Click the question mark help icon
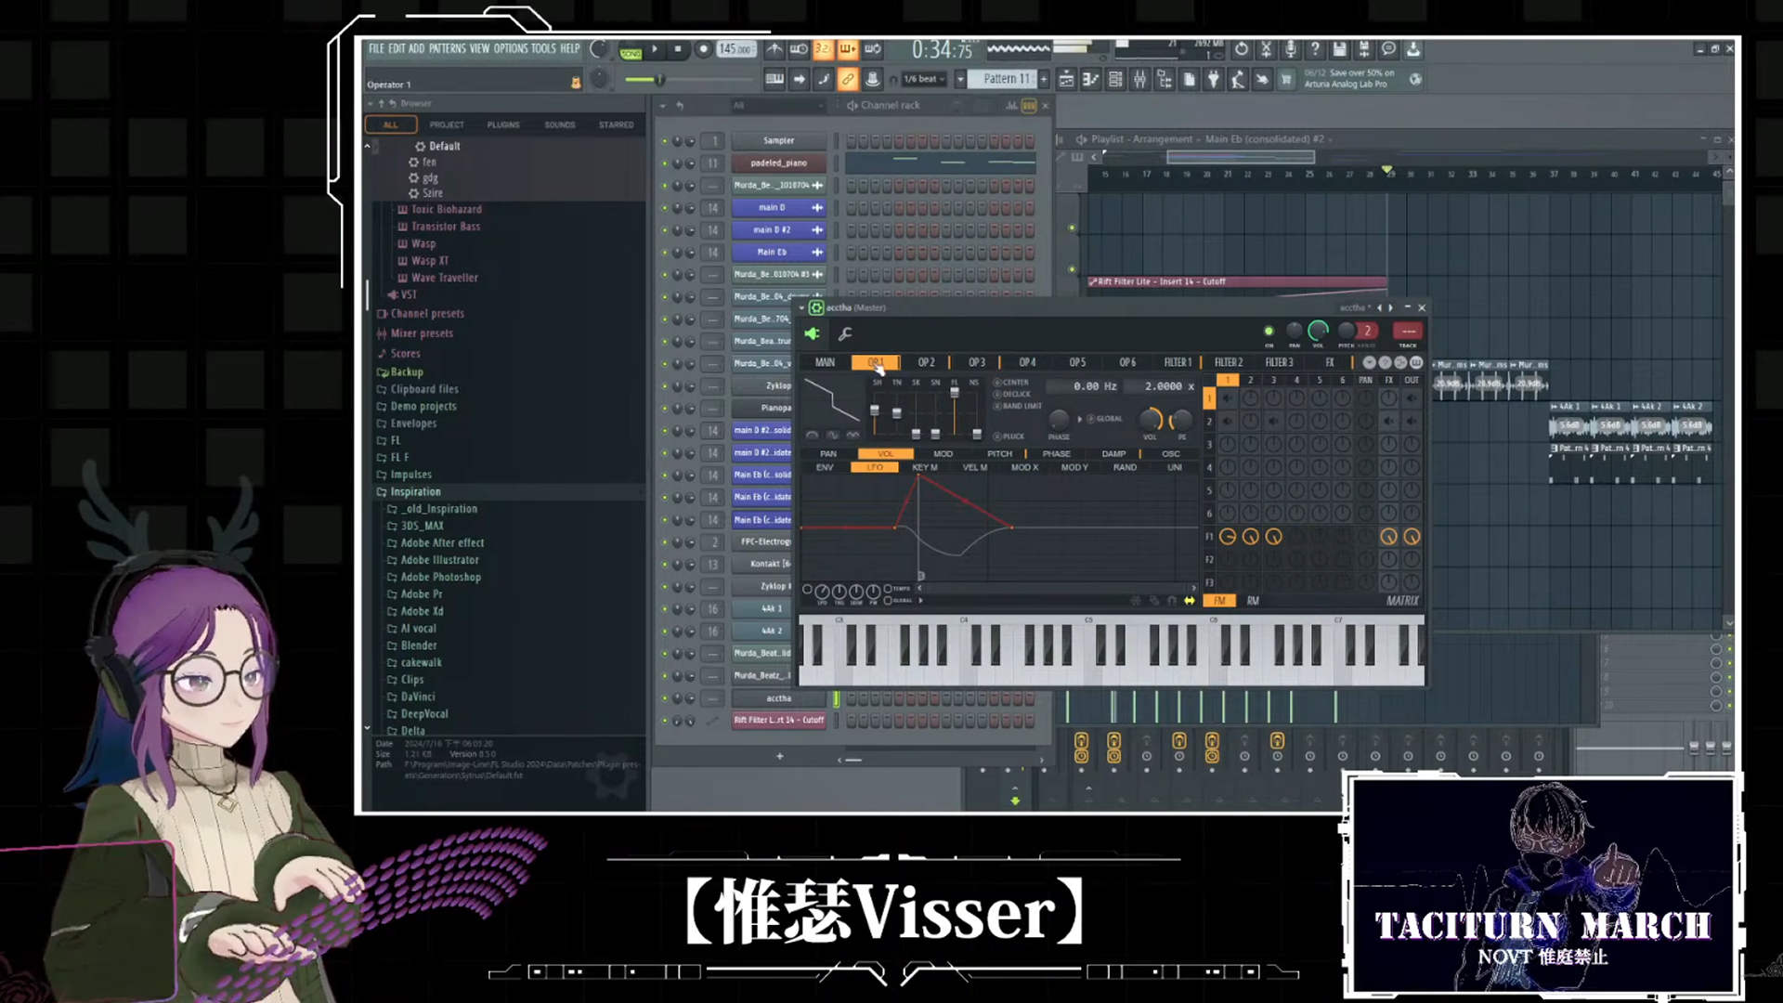 click(x=1315, y=49)
